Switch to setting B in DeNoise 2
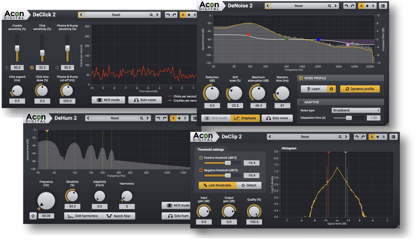This screenshot has height=243, width=416. click(x=374, y=6)
